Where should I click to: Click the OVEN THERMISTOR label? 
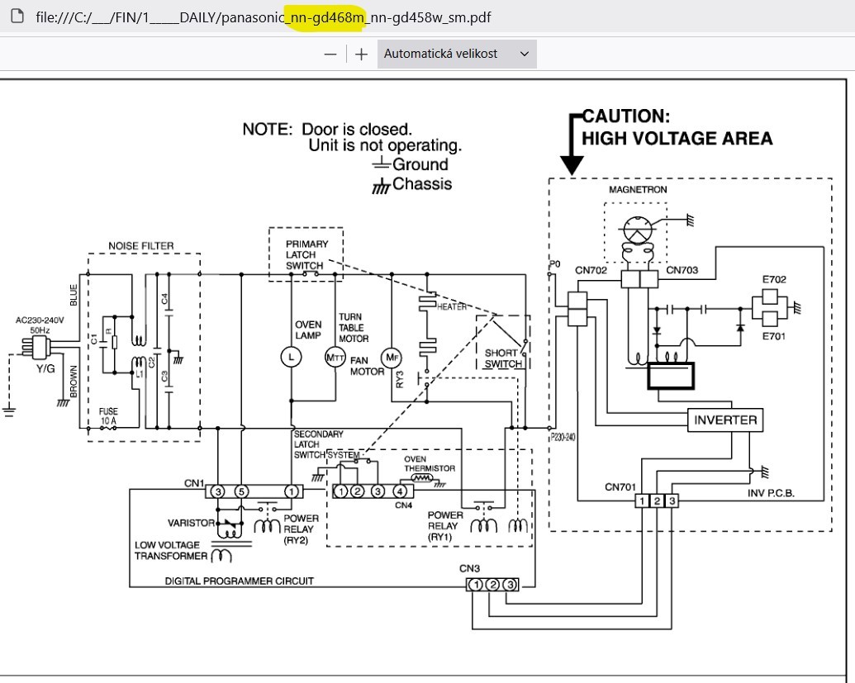click(429, 463)
